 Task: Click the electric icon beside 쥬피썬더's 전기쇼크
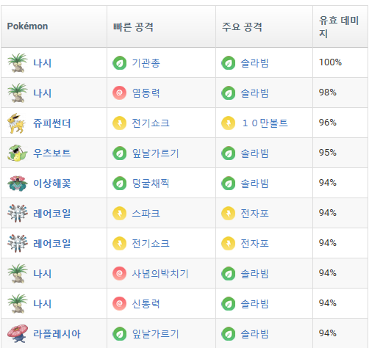pos(119,123)
